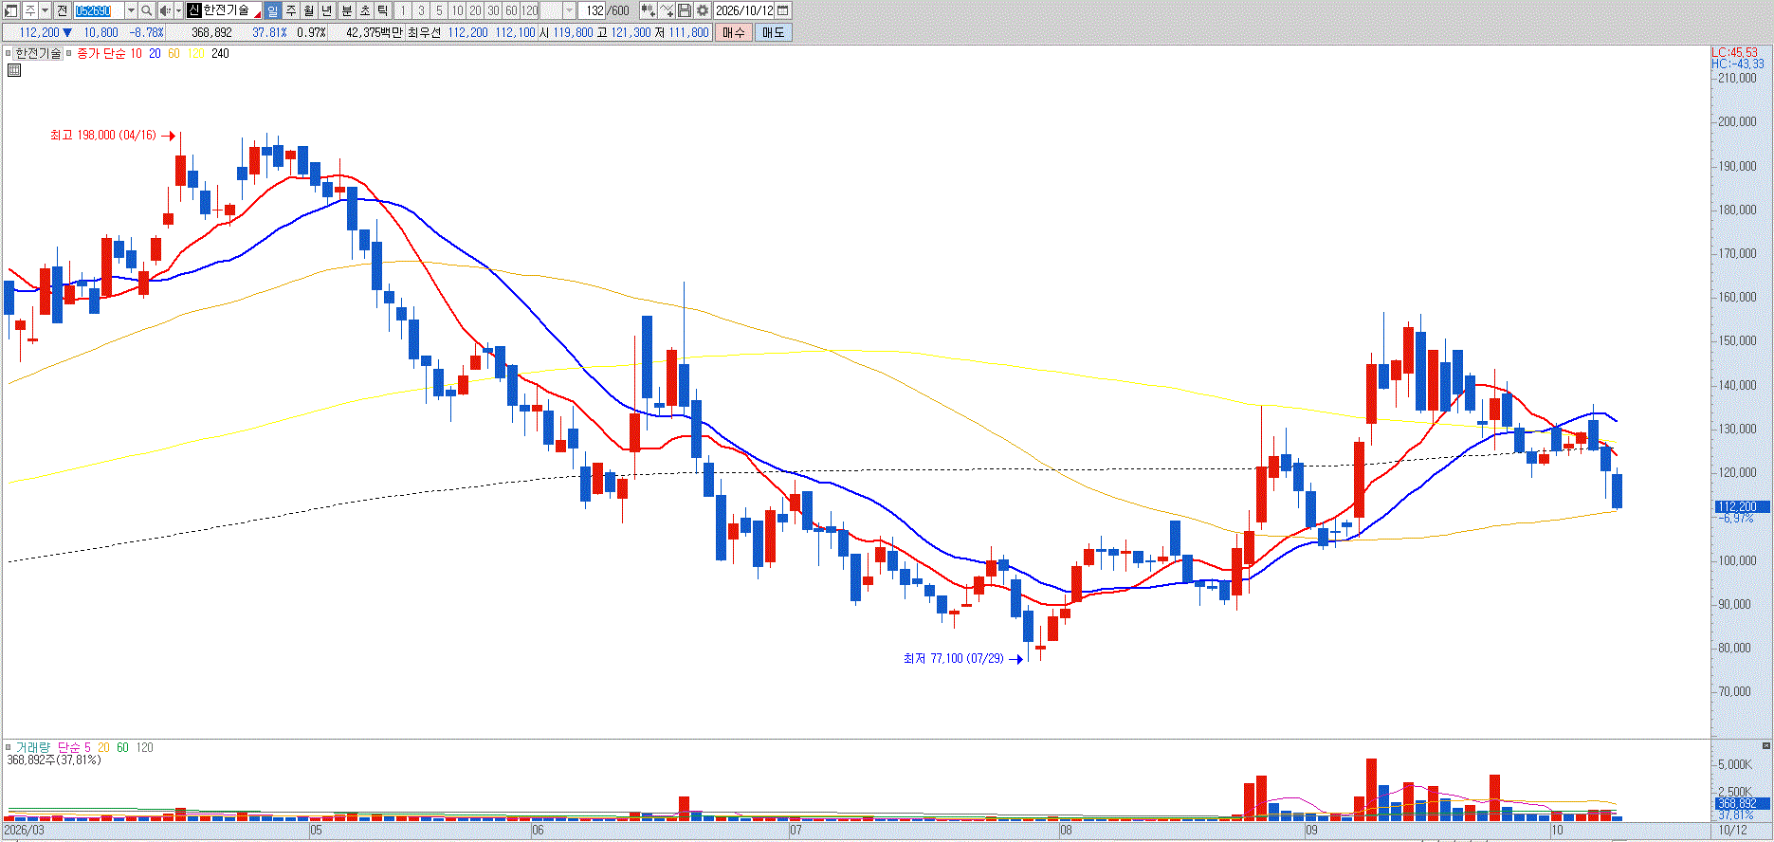Click the 매도 sell button
Image resolution: width=1774 pixels, height=842 pixels.
(x=773, y=32)
